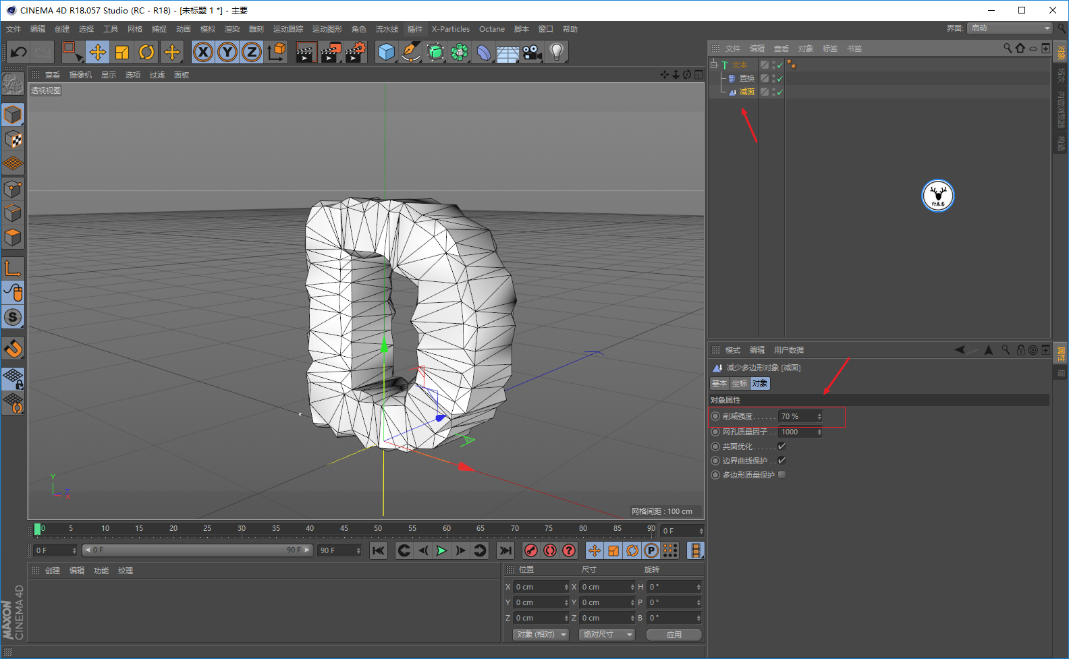Viewport: 1069px width, 659px height.
Task: Toggle the X axis lock
Action: (203, 52)
